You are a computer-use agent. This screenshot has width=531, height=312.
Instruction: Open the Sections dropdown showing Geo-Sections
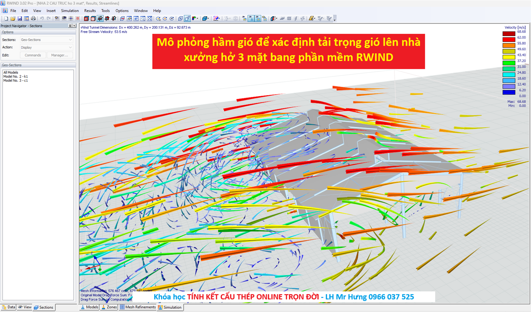click(46, 40)
